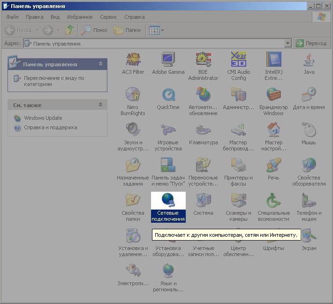Click the Назад back button

click(18, 30)
